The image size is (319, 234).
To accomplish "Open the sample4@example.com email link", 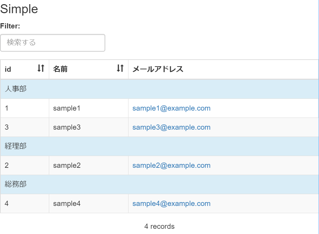I will coord(171,203).
